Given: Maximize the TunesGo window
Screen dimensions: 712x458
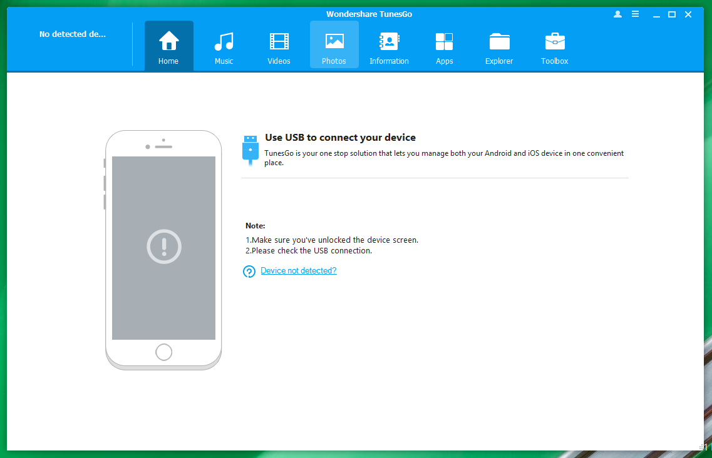Looking at the screenshot, I should (x=671, y=14).
